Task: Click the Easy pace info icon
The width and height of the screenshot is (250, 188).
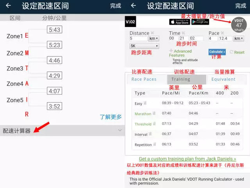Action: point(145,103)
